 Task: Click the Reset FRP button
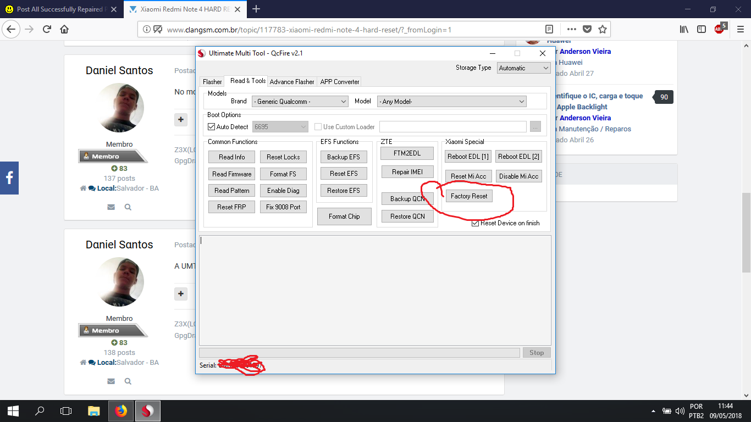(x=232, y=207)
